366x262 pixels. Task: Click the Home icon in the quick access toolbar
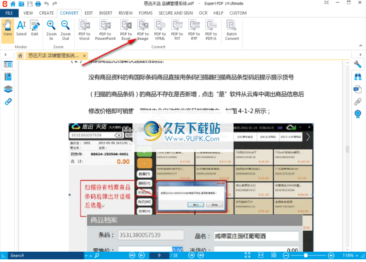pos(13,4)
